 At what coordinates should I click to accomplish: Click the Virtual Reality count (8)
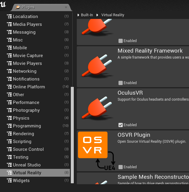coord(67,173)
